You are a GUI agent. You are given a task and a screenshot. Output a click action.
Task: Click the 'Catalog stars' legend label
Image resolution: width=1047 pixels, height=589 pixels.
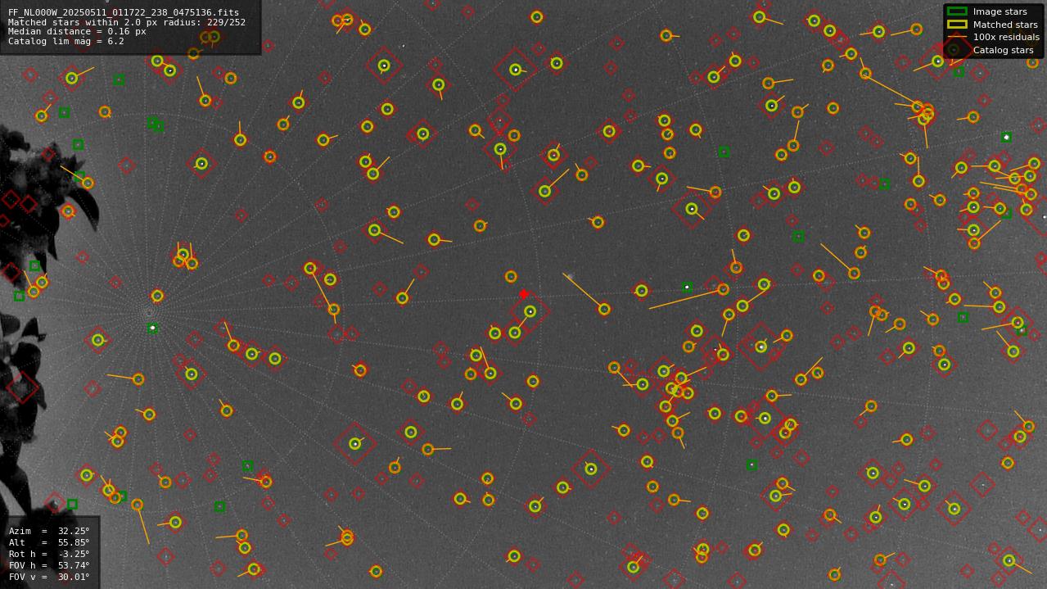1003,50
